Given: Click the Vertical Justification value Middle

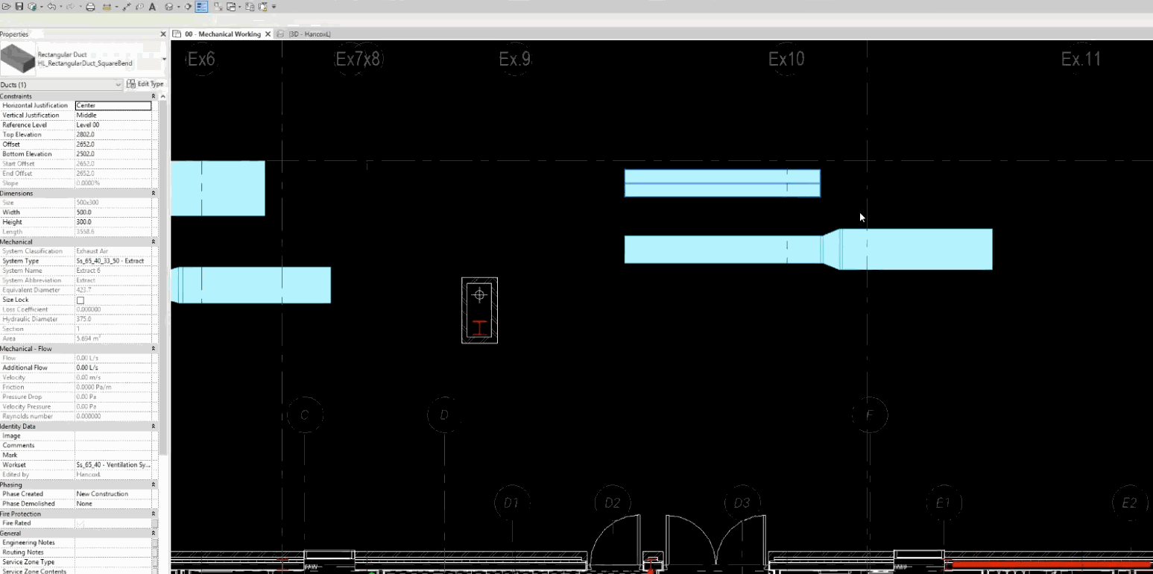Looking at the screenshot, I should [x=113, y=116].
